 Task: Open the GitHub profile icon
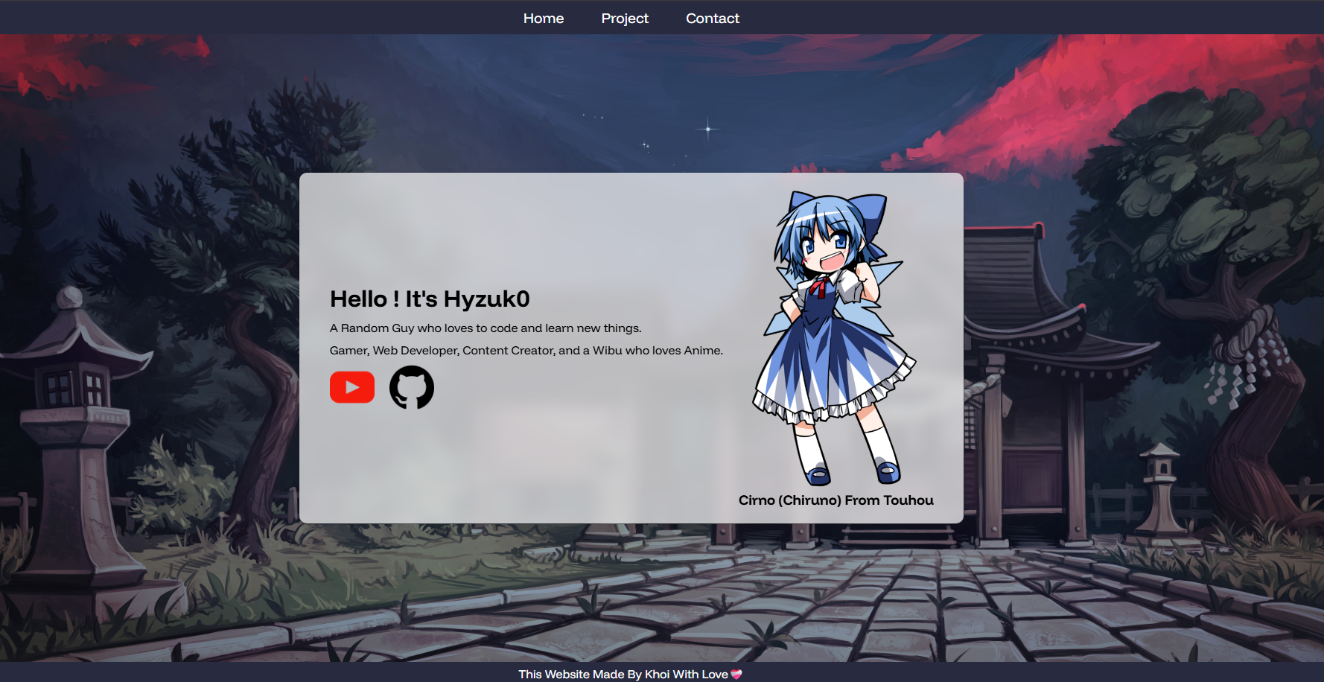click(412, 387)
